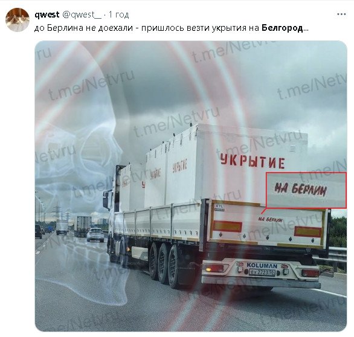Click the small НА БЕРЛИН tailgate text
Image resolution: width=354 pixels, height=337 pixels.
point(271,219)
